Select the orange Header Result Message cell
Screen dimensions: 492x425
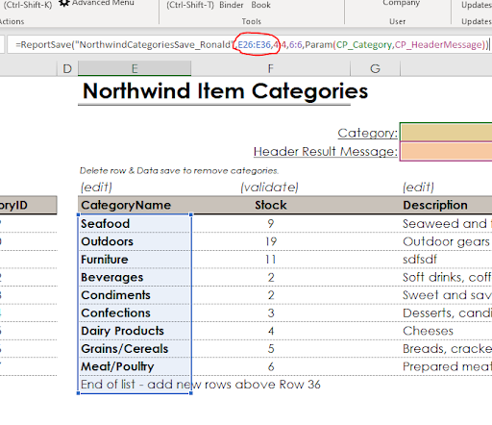pos(446,152)
